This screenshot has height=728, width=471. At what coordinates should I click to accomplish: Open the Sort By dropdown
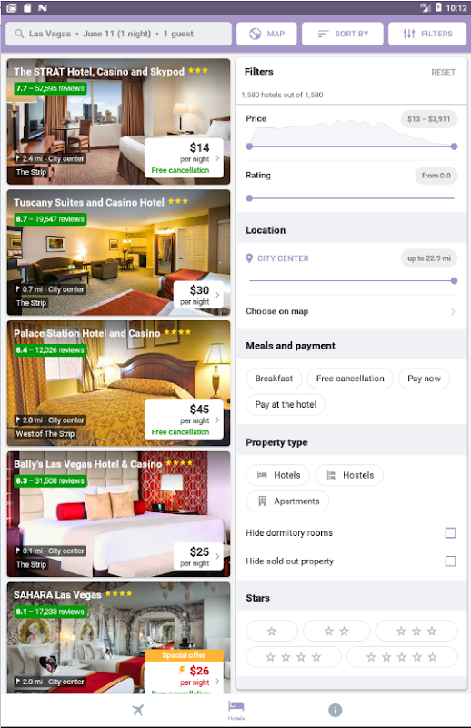tap(343, 34)
